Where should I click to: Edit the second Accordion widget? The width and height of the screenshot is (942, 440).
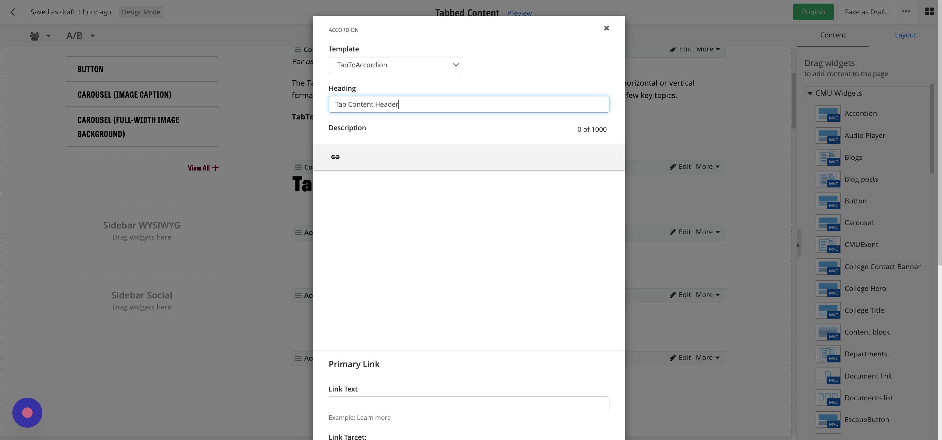click(680, 295)
